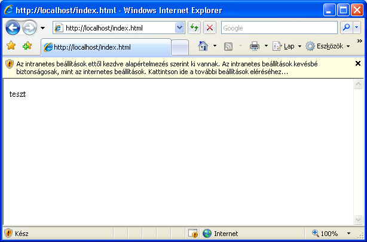Open the recent pages dropdown arrow
This screenshot has height=242, width=367.
tap(42, 28)
